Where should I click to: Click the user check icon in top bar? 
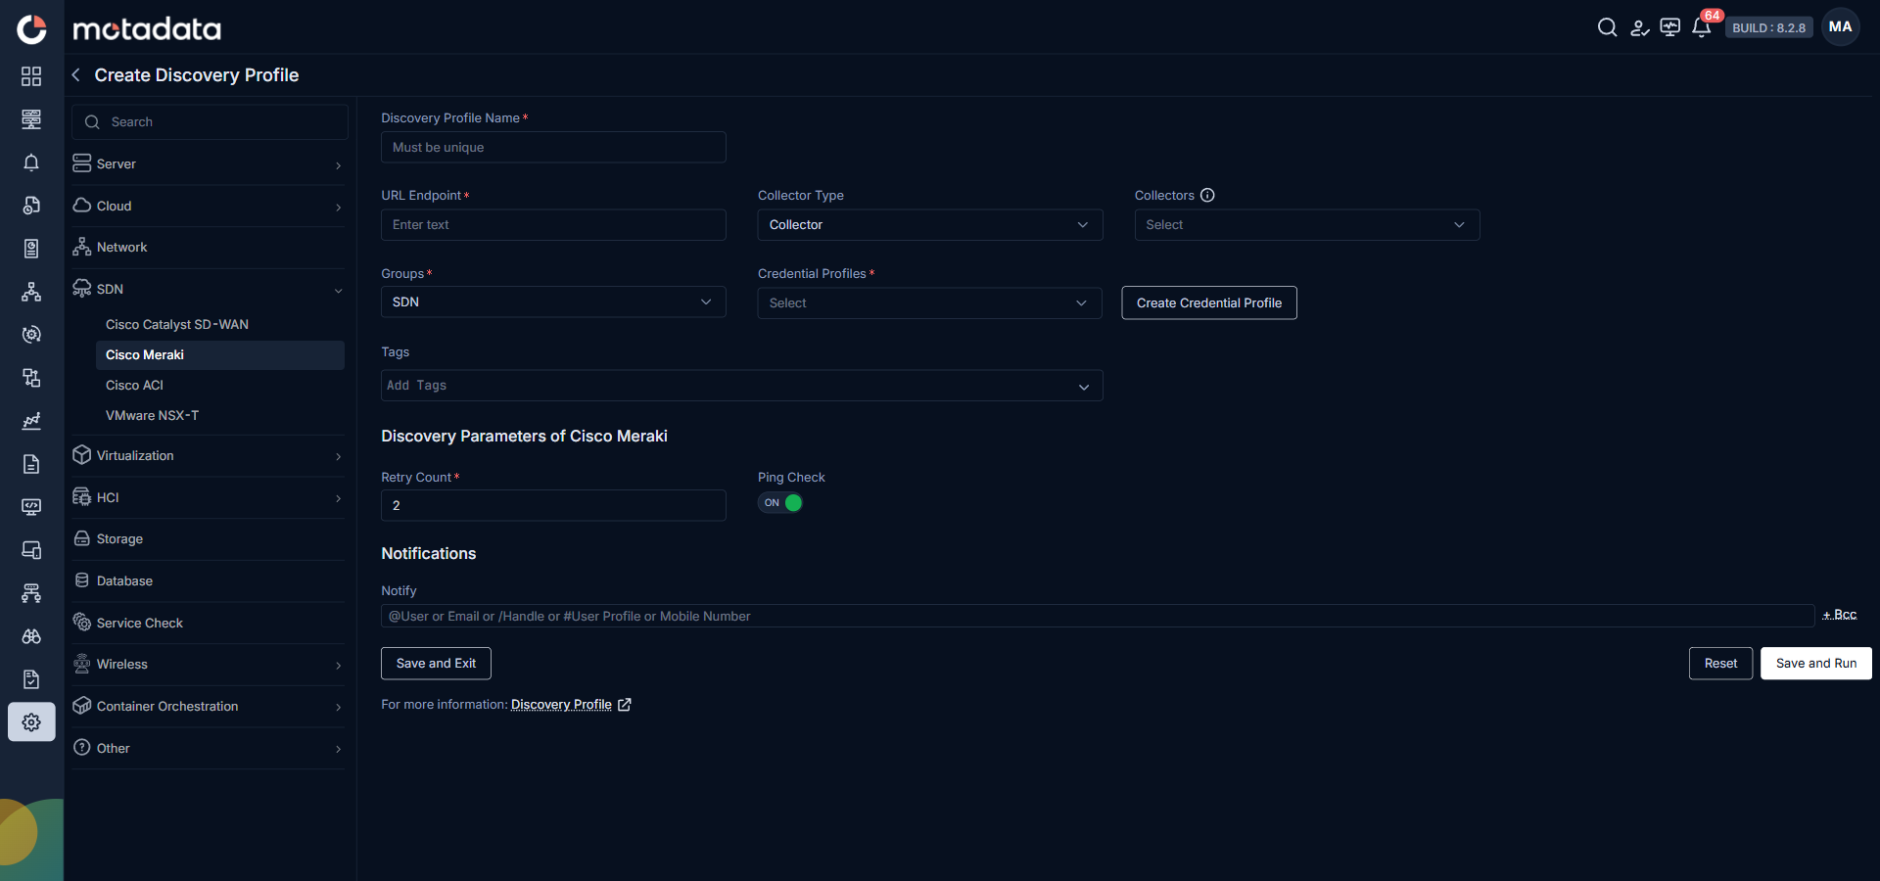[1639, 27]
